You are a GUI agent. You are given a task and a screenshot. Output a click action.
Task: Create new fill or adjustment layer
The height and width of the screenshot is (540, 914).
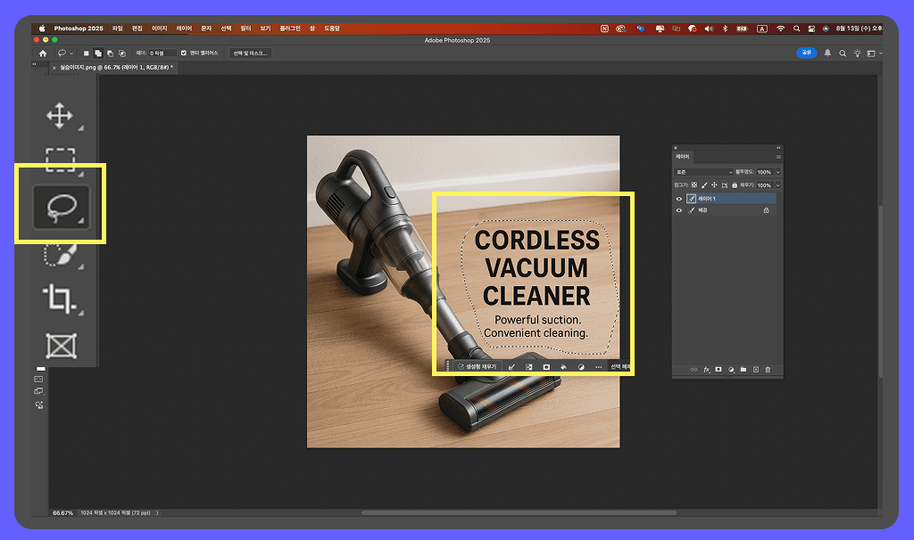click(731, 370)
